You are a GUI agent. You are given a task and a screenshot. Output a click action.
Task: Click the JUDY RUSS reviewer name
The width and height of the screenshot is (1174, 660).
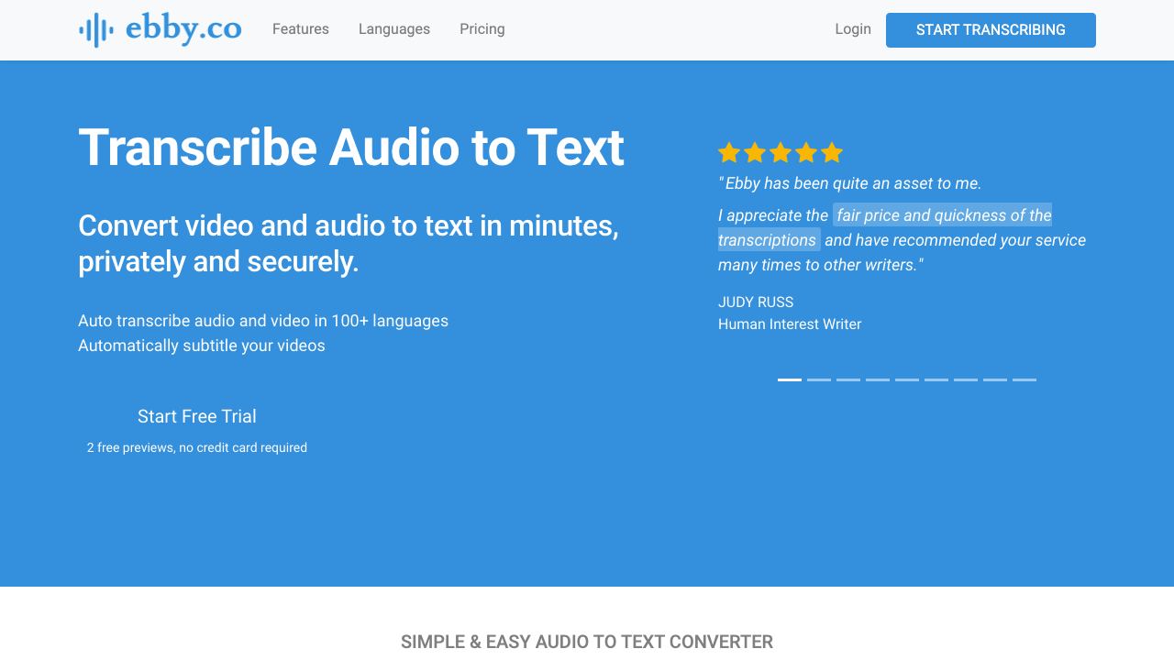click(x=756, y=302)
